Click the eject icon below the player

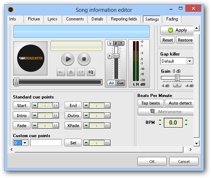[x=71, y=72]
